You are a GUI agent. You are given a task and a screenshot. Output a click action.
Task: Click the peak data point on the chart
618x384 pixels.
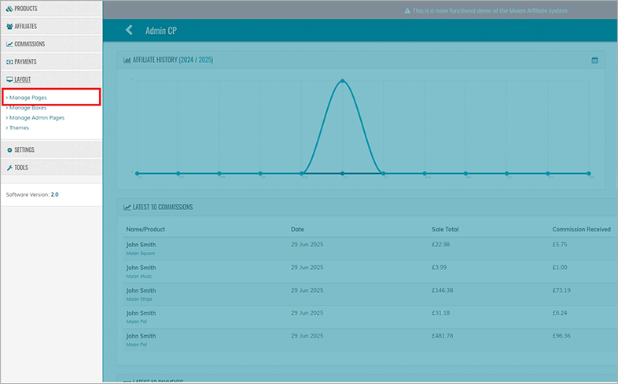click(x=342, y=80)
